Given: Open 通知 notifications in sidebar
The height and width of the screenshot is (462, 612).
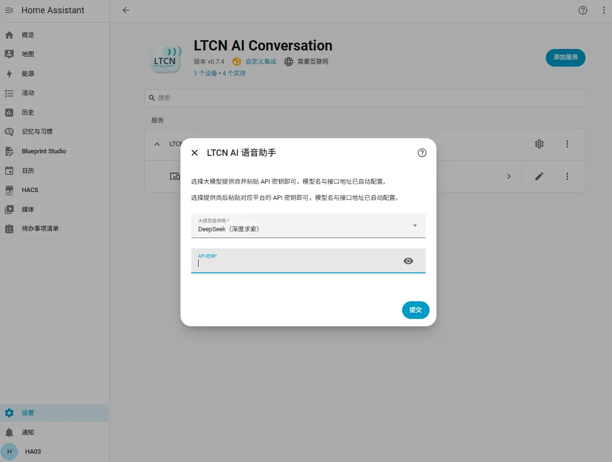Looking at the screenshot, I should [x=54, y=433].
